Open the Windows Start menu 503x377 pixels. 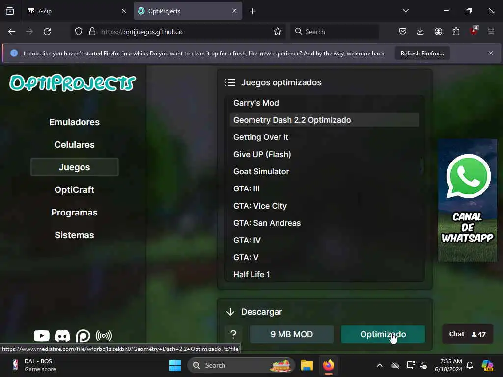point(175,365)
